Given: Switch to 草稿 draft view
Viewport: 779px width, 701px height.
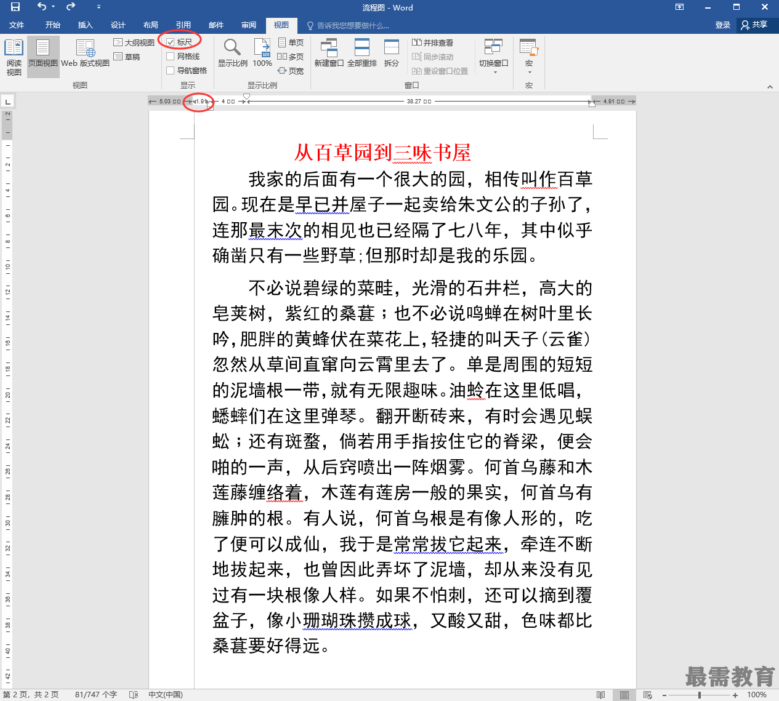Looking at the screenshot, I should (127, 57).
